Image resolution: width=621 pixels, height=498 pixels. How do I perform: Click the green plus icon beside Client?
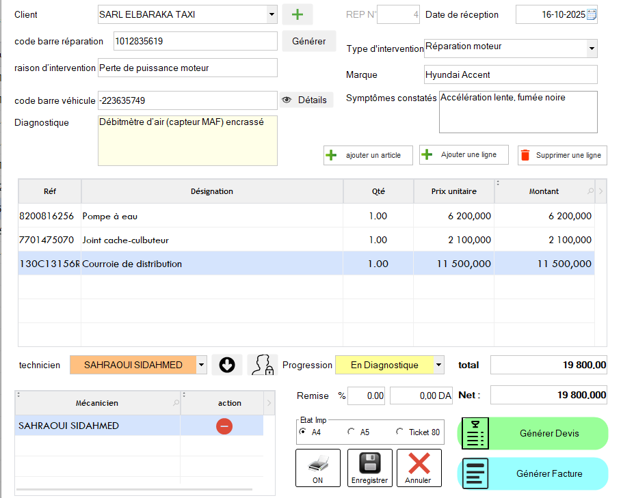[298, 14]
